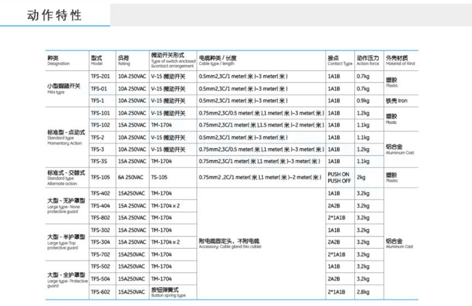472x306 pixels.
Task: Select model TFS-304
Action: pyautogui.click(x=100, y=242)
